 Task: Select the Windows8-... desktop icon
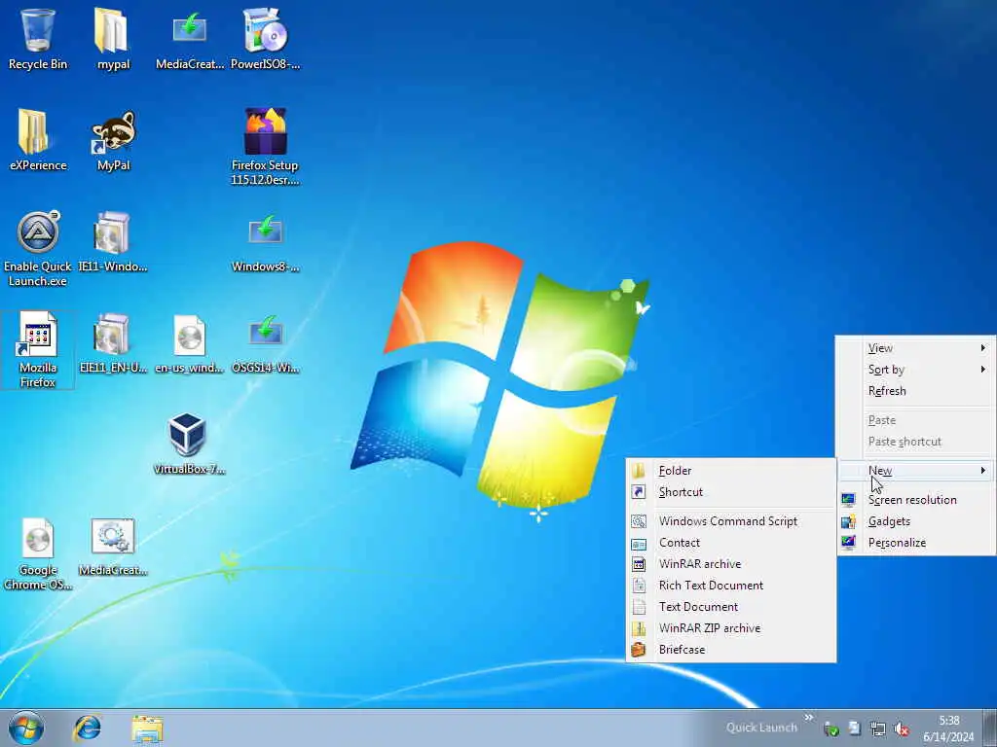tap(265, 241)
